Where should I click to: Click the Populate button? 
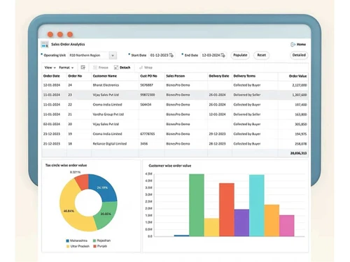click(240, 55)
